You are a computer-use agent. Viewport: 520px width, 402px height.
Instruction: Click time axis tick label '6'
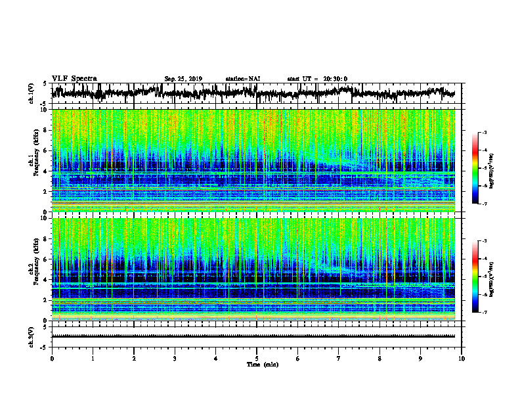(298, 359)
